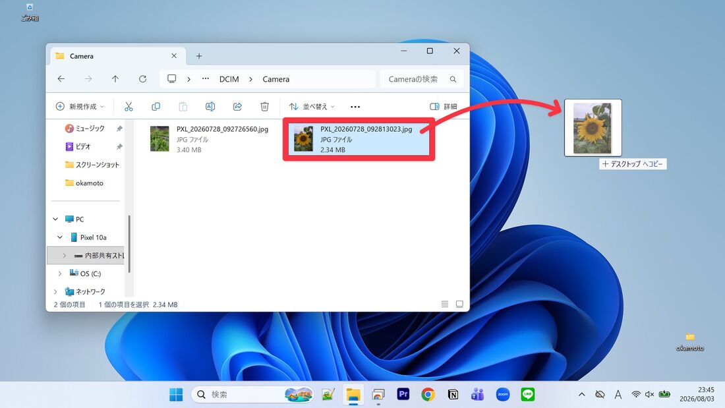
Task: Click the Paste clipboard icon
Action: (x=183, y=107)
